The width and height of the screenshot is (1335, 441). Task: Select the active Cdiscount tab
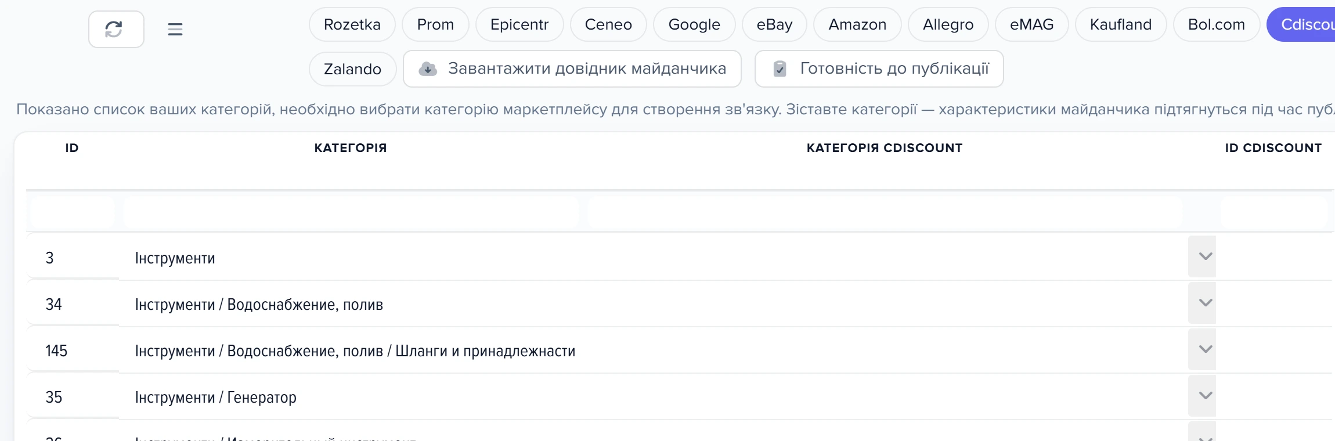[x=1301, y=24]
